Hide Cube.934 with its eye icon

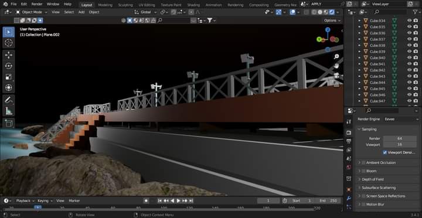pyautogui.click(x=409, y=21)
